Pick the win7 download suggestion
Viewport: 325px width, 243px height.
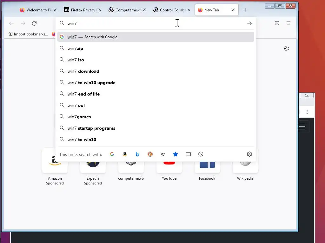pos(156,71)
